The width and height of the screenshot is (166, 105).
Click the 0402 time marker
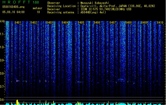coord(34,22)
